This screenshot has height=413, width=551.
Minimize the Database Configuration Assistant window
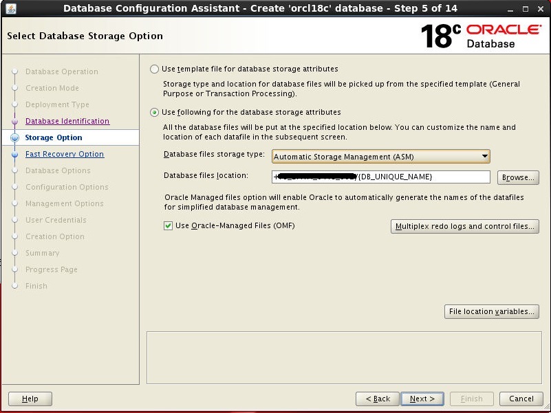coord(510,9)
